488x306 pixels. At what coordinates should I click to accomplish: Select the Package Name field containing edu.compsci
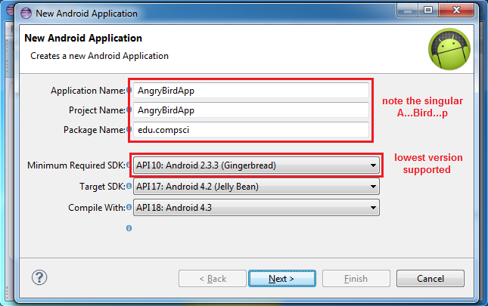250,130
